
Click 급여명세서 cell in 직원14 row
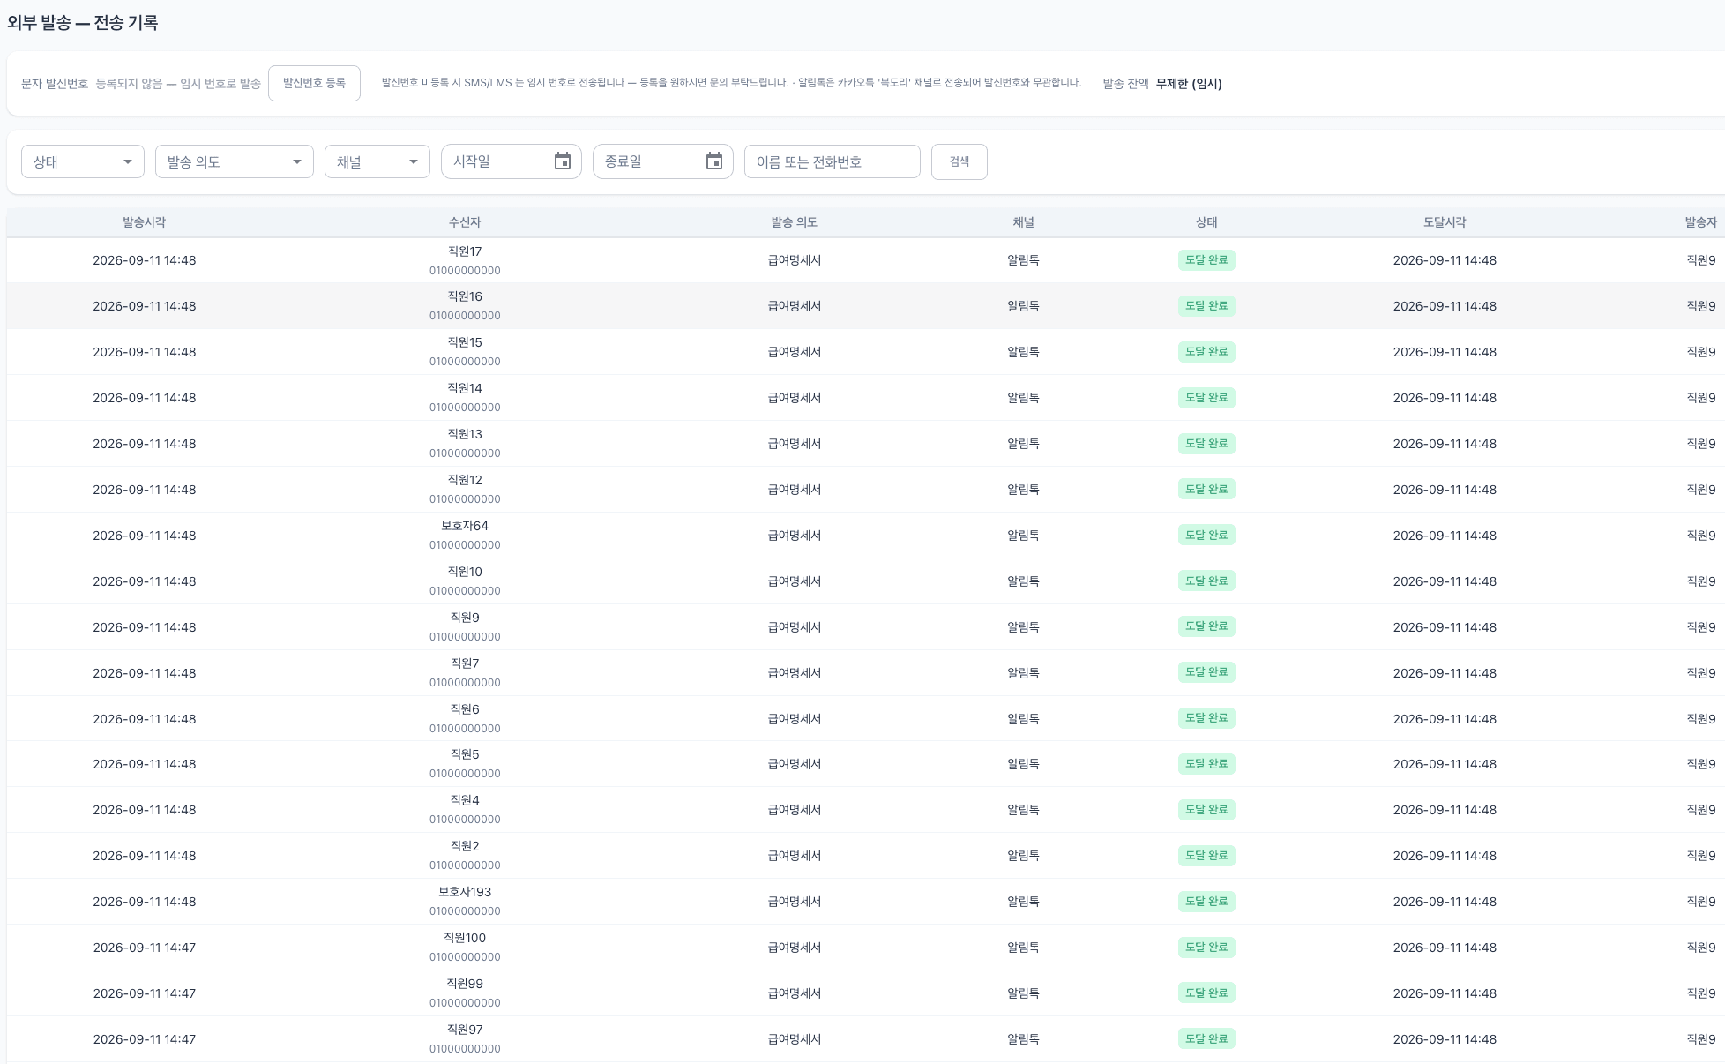pos(795,398)
